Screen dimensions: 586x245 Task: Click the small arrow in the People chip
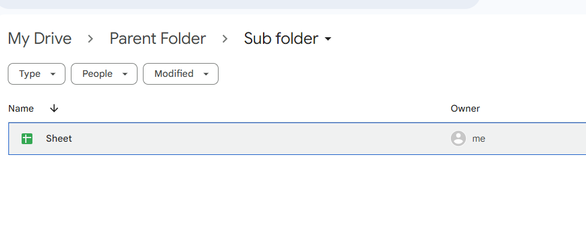125,74
